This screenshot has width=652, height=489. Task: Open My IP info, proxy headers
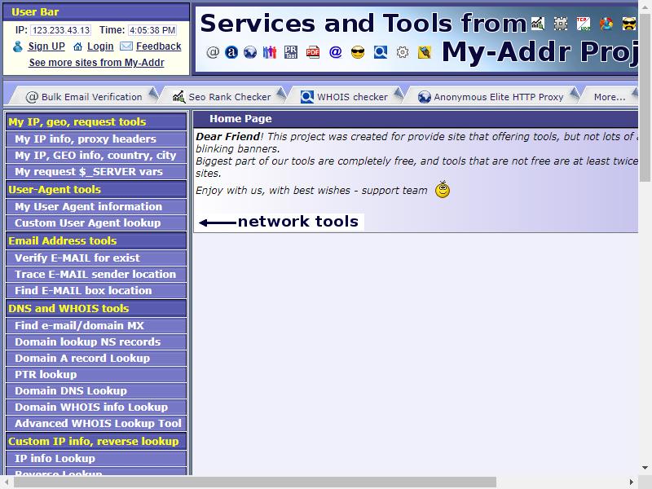tap(96, 139)
